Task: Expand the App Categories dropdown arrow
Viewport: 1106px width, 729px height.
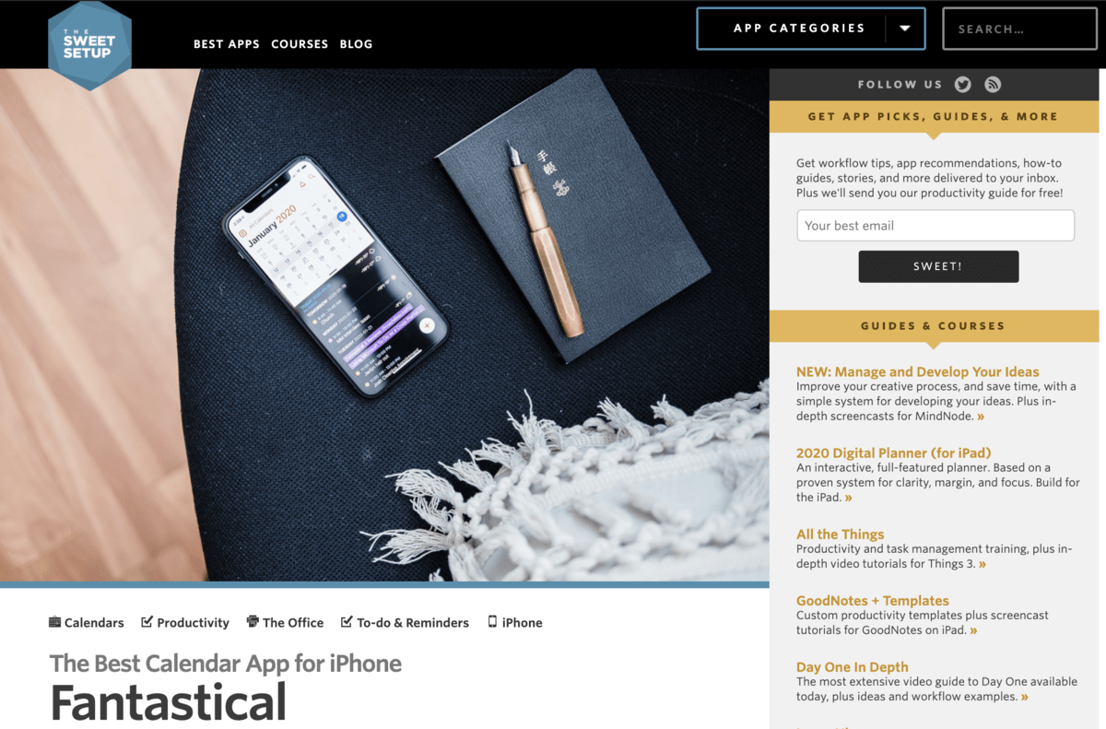Action: click(x=905, y=29)
